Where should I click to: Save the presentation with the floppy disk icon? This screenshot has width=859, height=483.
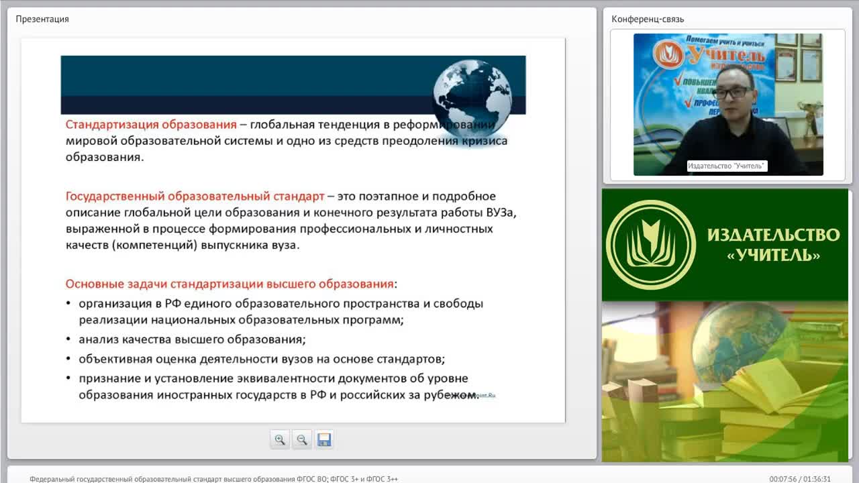(x=324, y=440)
